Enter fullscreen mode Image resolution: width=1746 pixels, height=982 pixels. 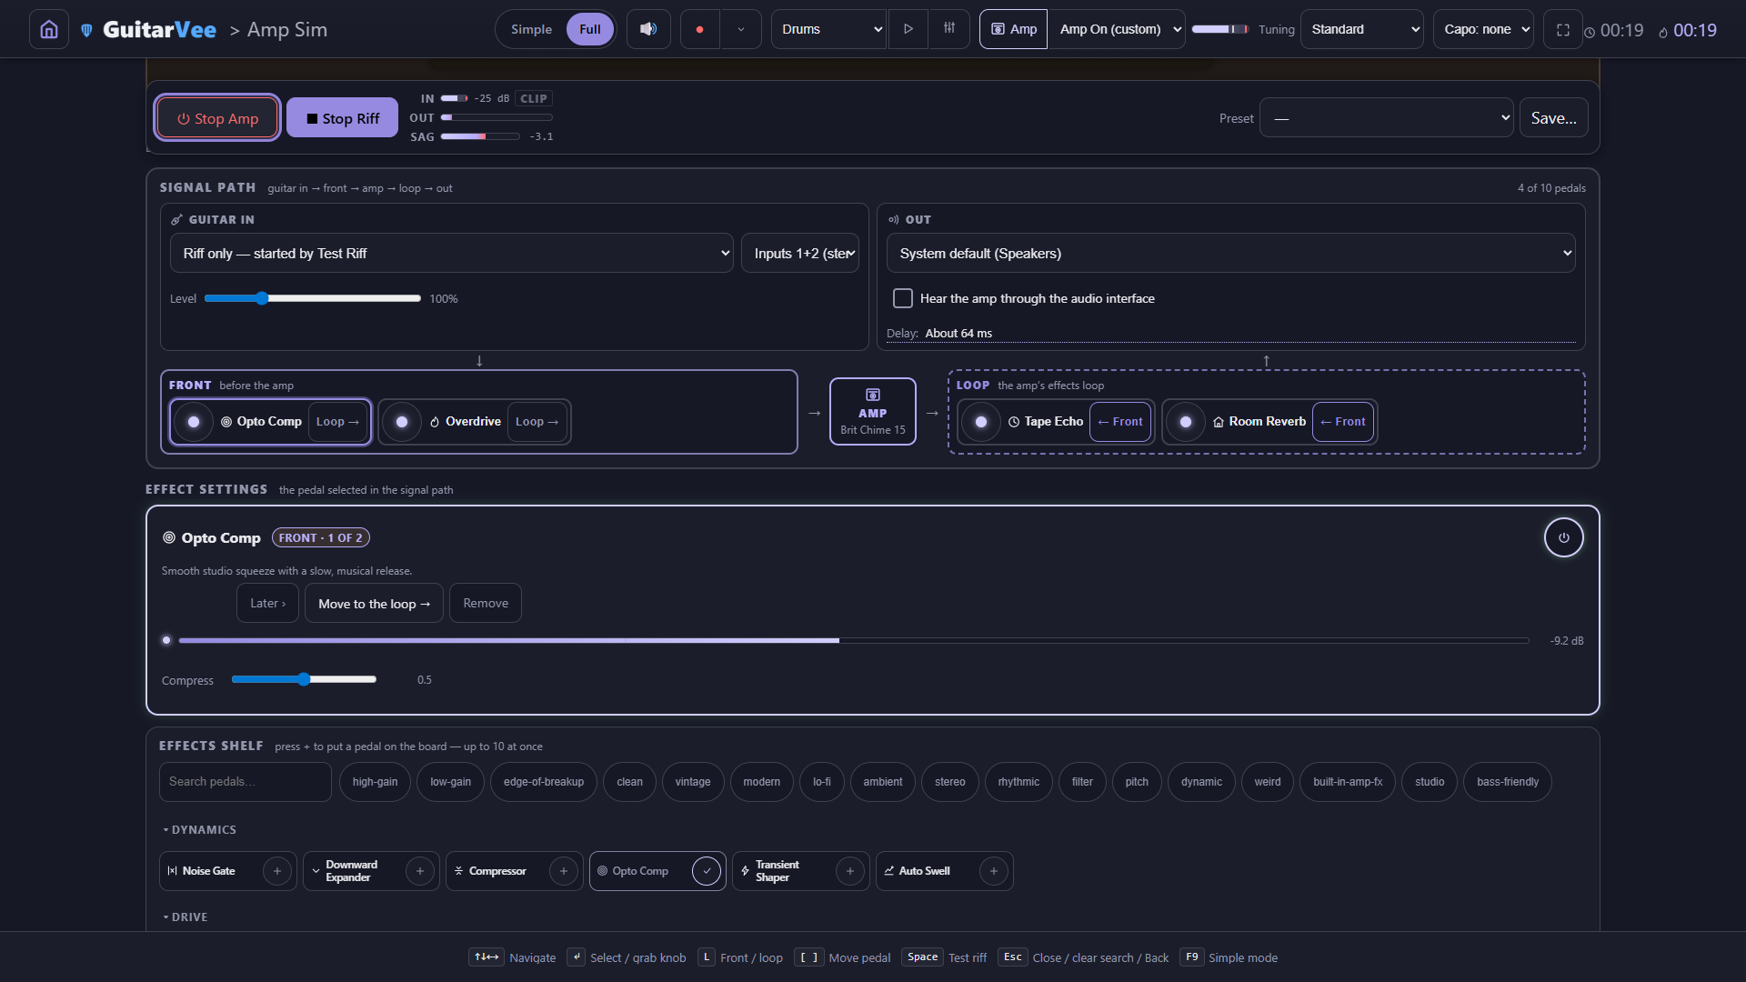(1563, 29)
